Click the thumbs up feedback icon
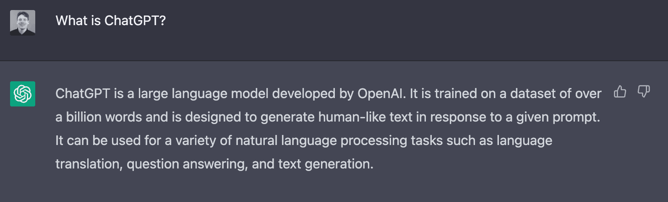The height and width of the screenshot is (202, 668). (x=620, y=91)
